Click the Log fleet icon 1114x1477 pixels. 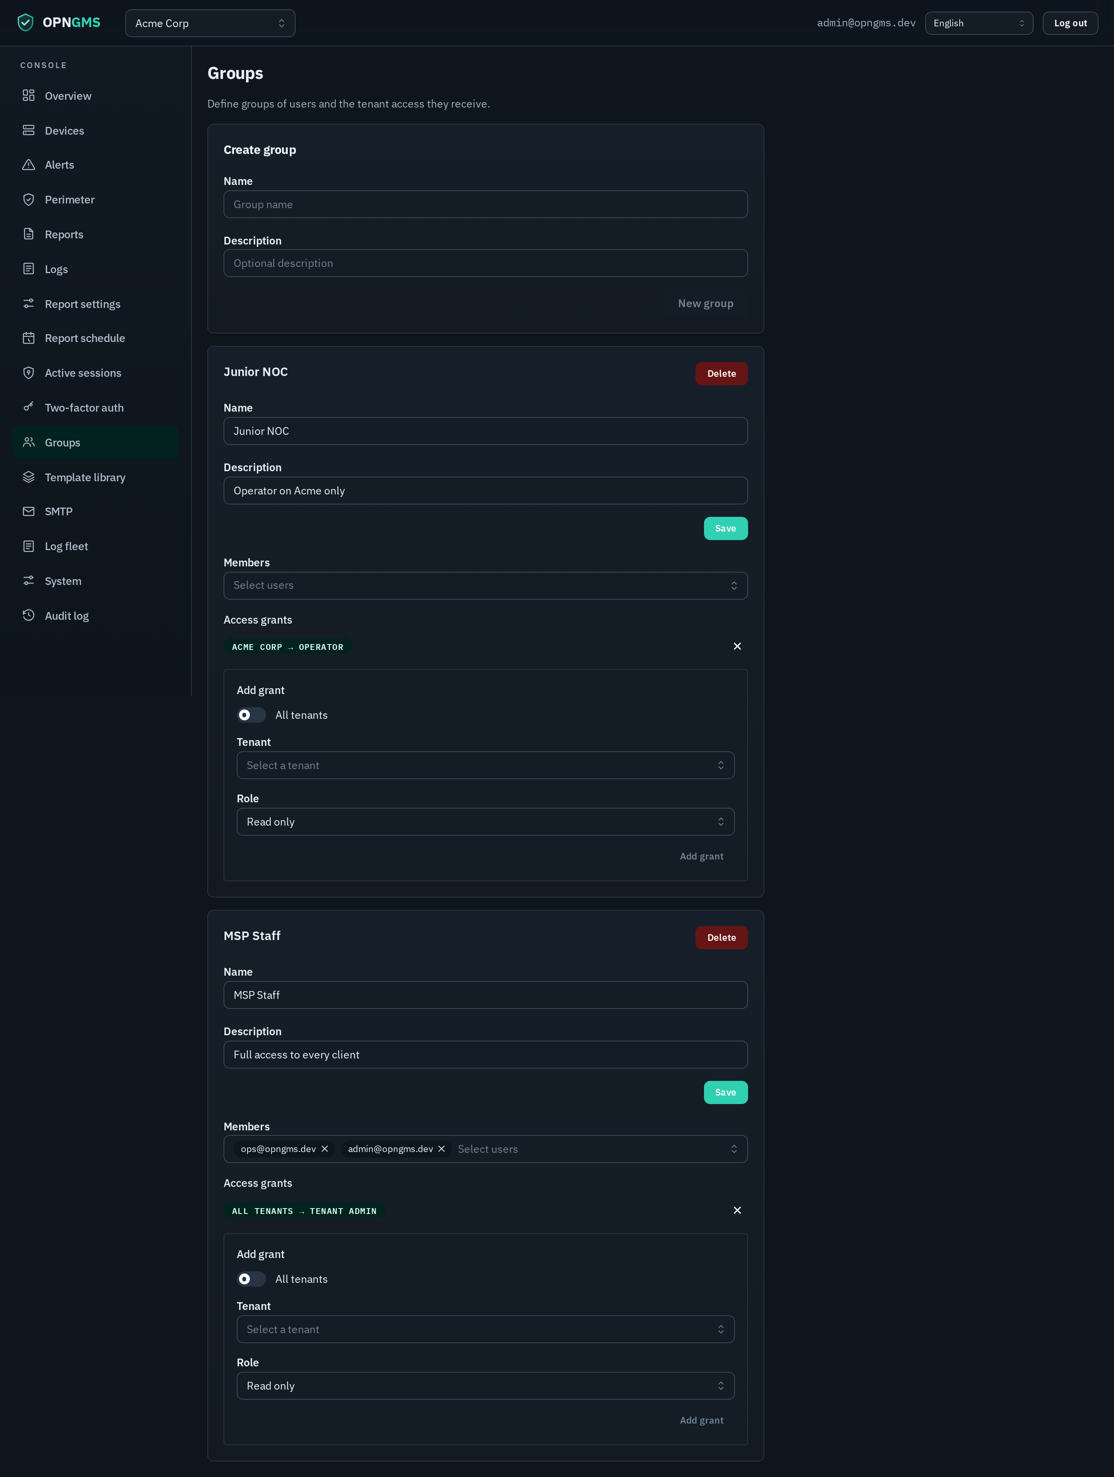pos(29,546)
